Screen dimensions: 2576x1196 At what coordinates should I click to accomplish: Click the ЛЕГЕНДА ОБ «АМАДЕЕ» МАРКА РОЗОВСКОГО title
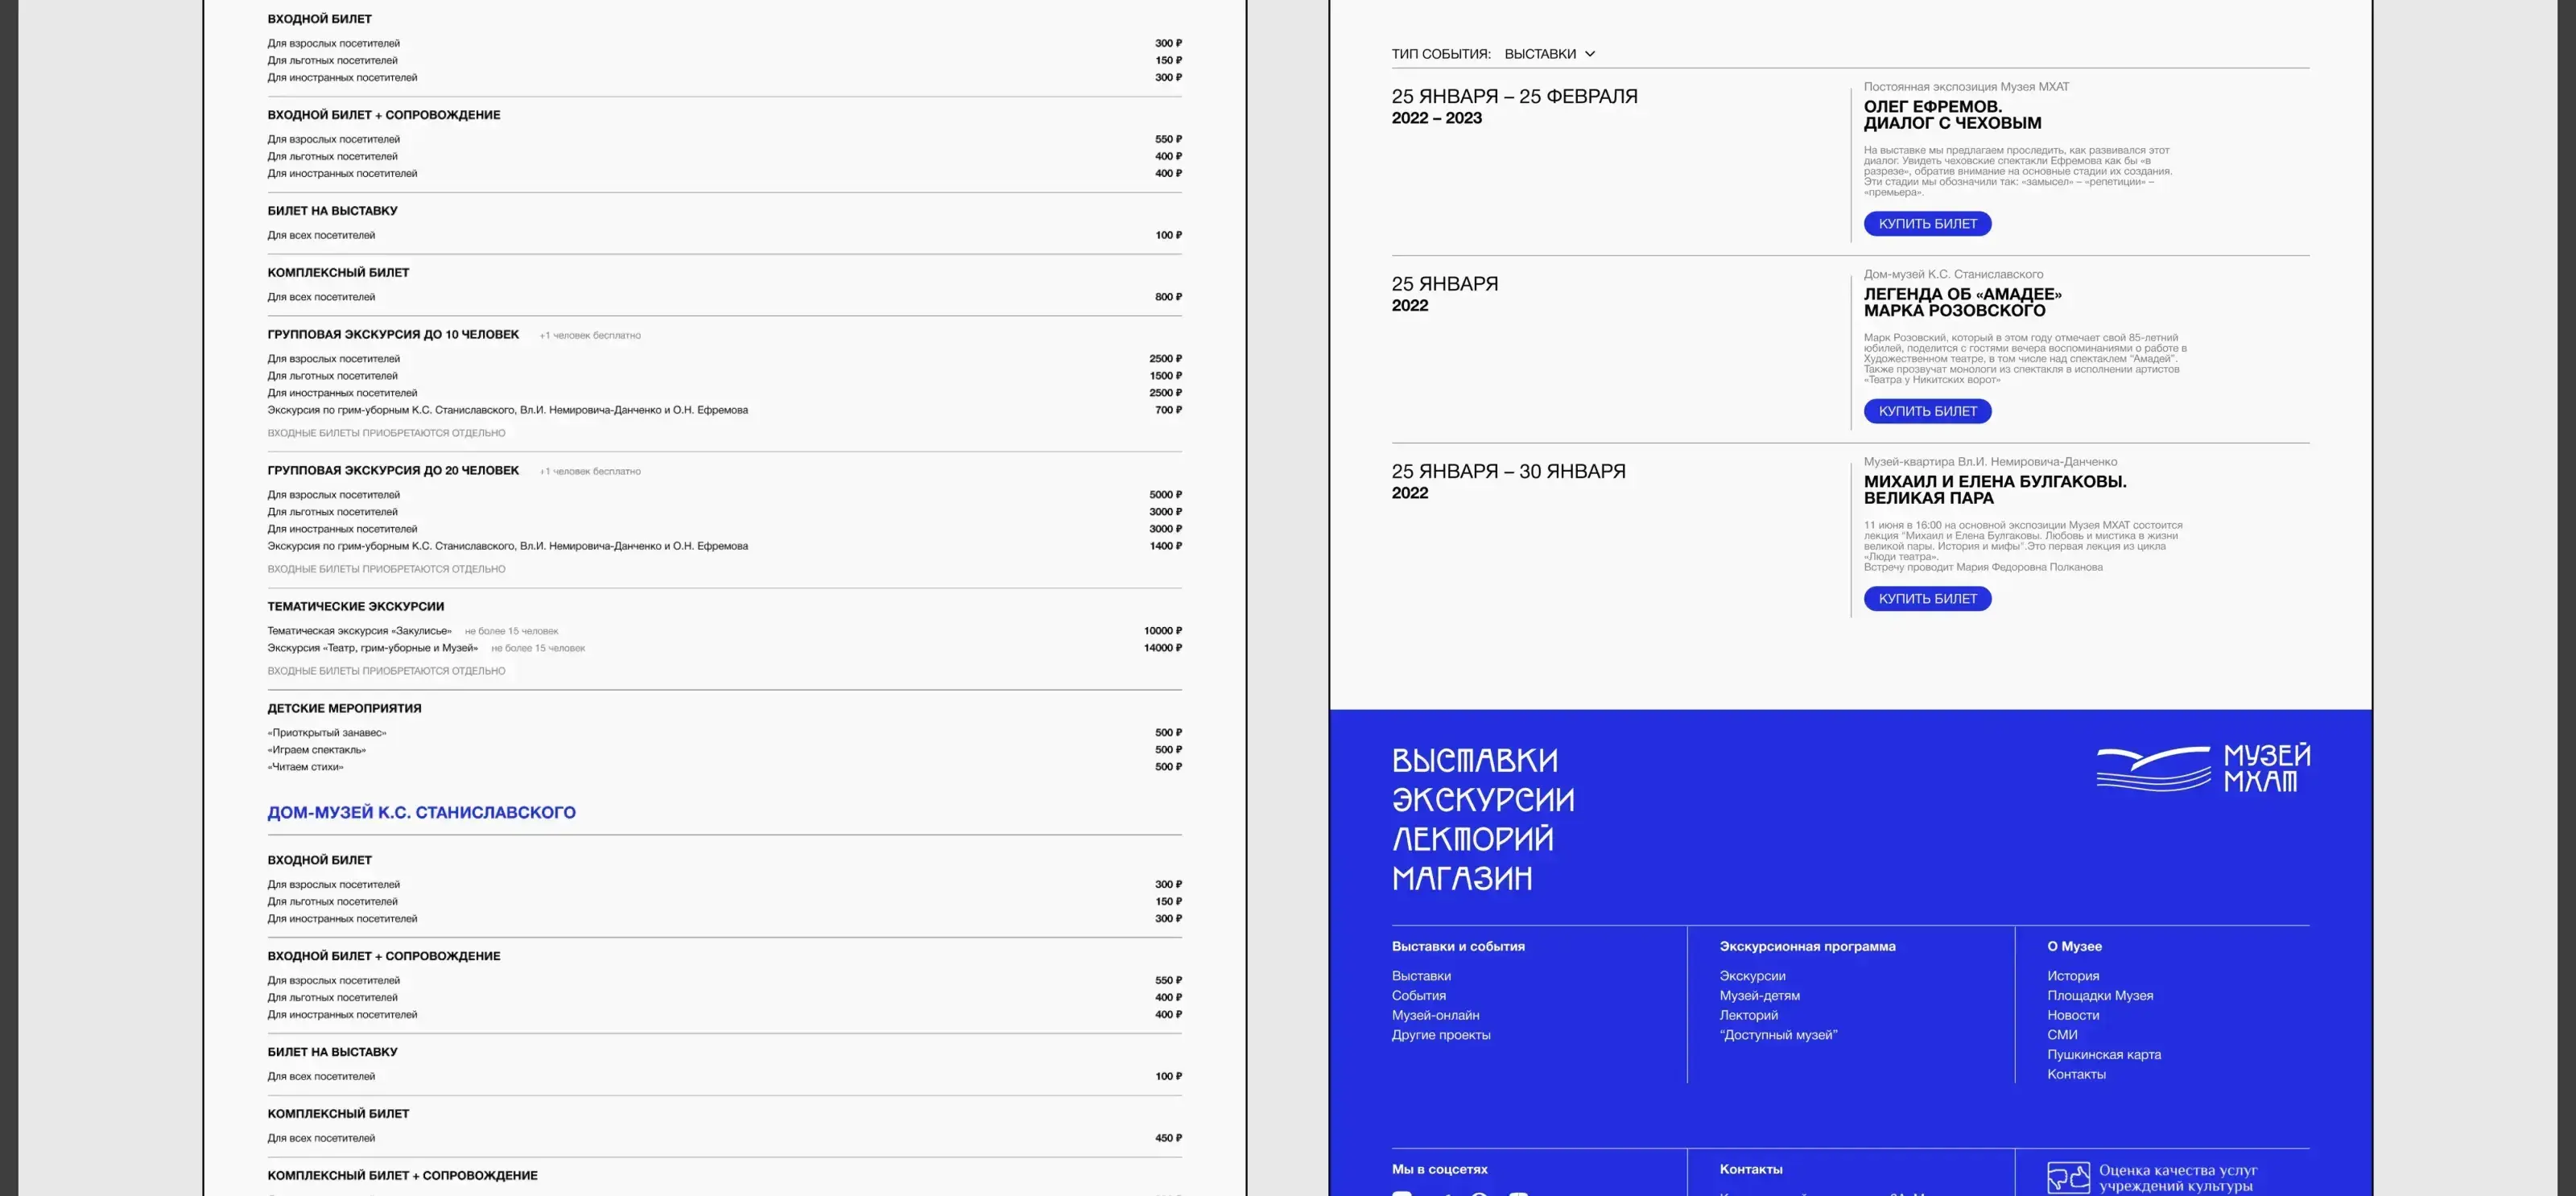(x=1962, y=302)
